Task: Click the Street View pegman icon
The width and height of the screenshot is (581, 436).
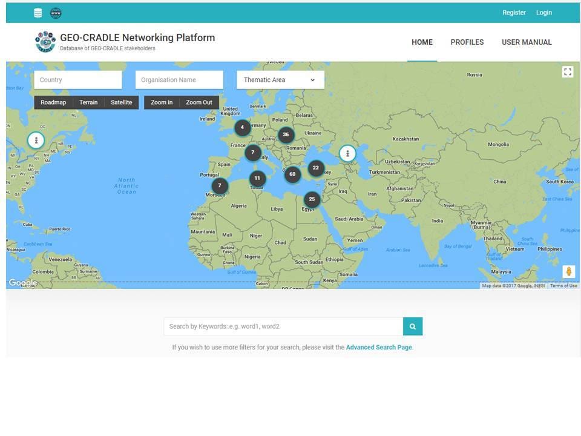Action: click(569, 271)
